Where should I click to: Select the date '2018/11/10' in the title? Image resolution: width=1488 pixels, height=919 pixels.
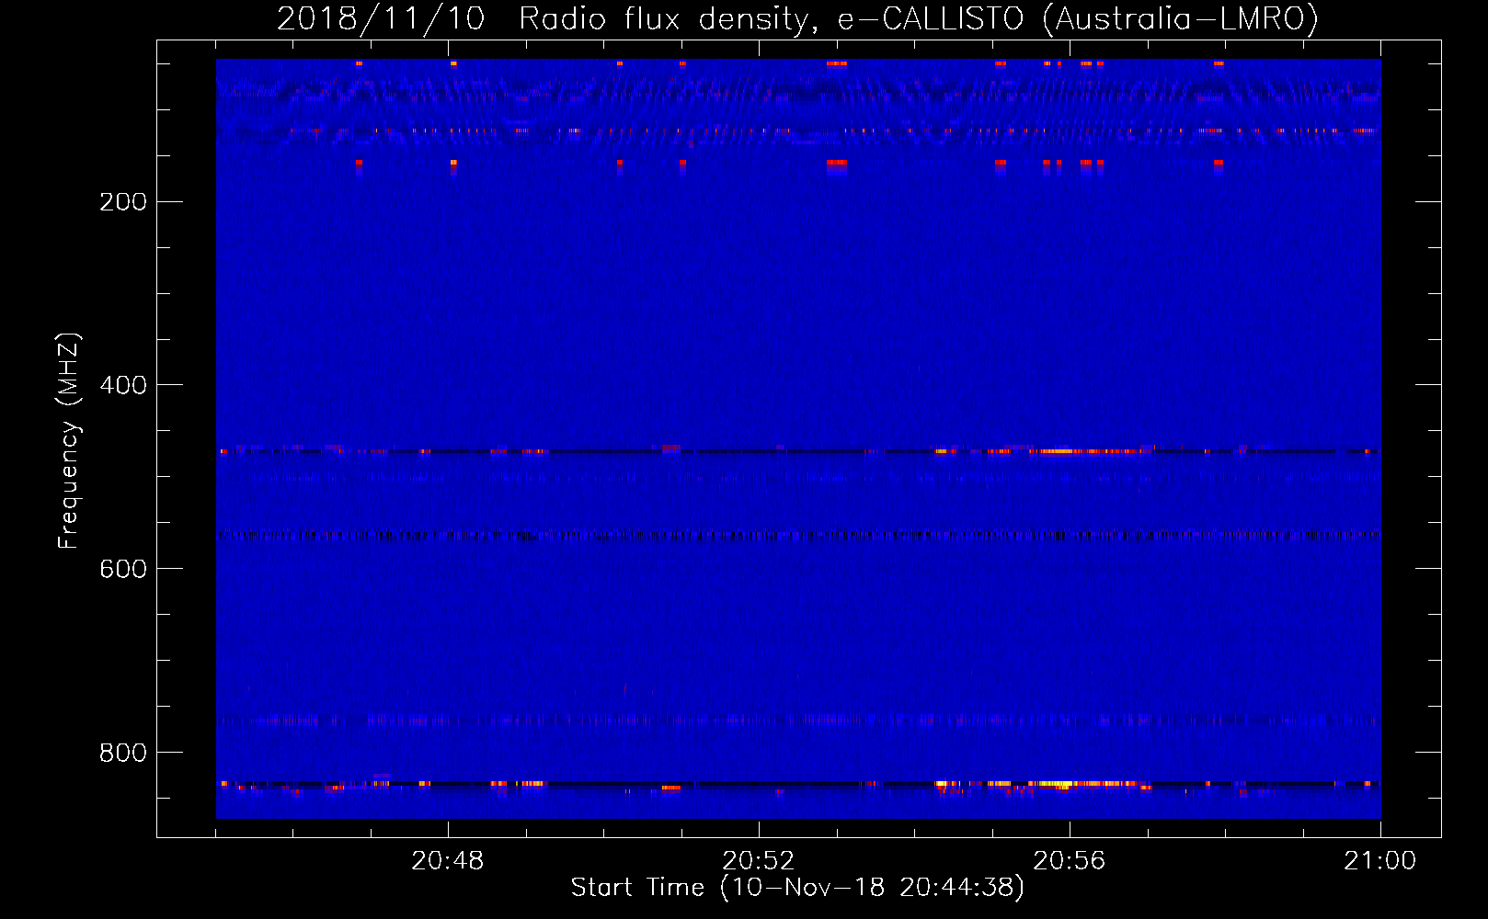[381, 18]
